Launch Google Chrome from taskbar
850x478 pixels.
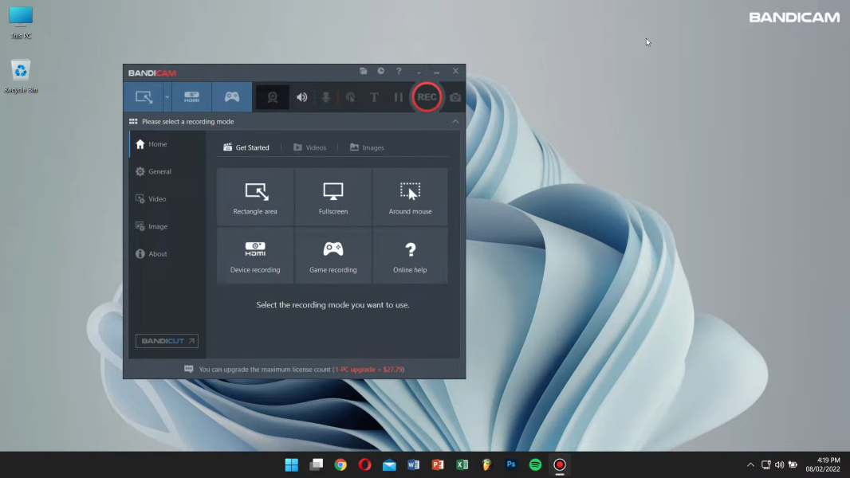(x=340, y=464)
